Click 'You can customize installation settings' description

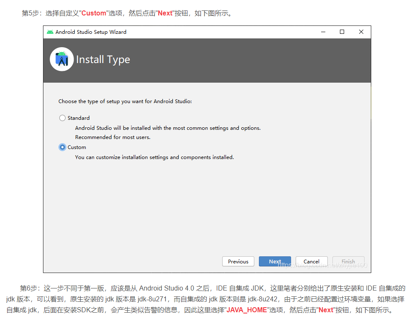coord(155,157)
